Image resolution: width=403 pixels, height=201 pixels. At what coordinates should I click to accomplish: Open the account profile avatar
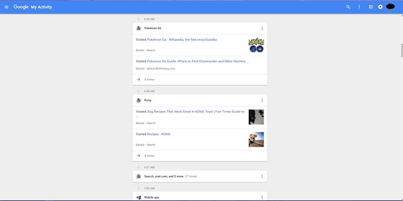pyautogui.click(x=390, y=7)
